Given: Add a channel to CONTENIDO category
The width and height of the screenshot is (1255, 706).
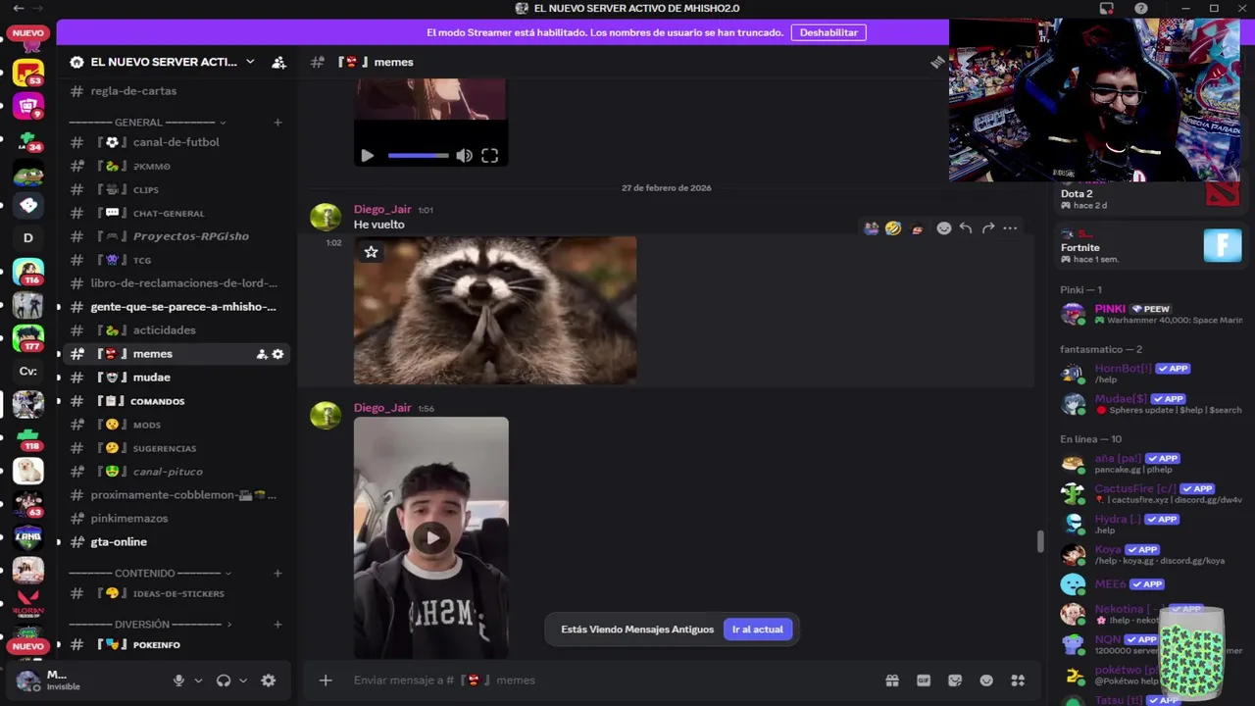Looking at the screenshot, I should click(x=277, y=573).
